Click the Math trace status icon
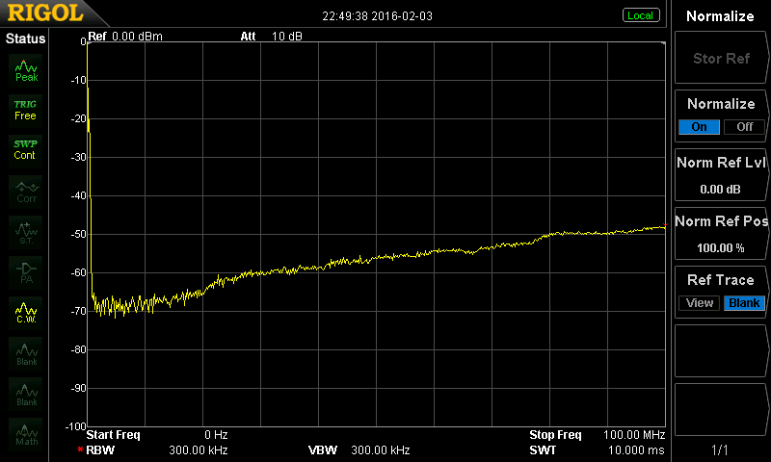The width and height of the screenshot is (771, 462). click(26, 434)
